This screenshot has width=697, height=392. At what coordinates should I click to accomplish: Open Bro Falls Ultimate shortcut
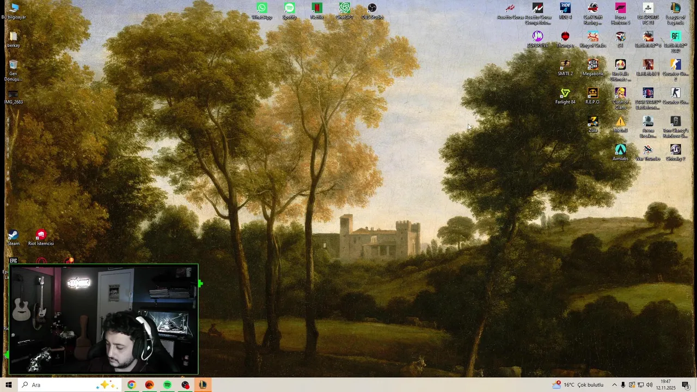click(620, 70)
